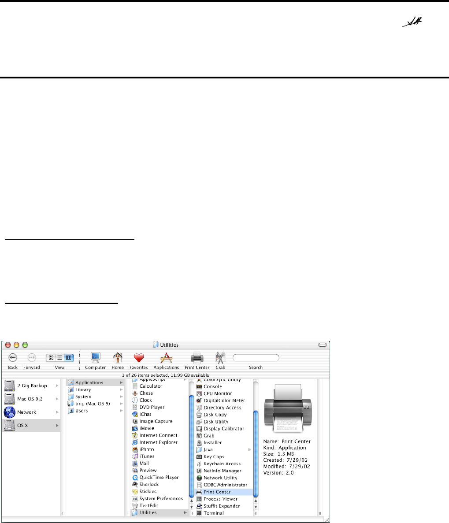Viewport: 449px width, 523px height.
Task: Select iTunes application
Action: click(x=160, y=456)
